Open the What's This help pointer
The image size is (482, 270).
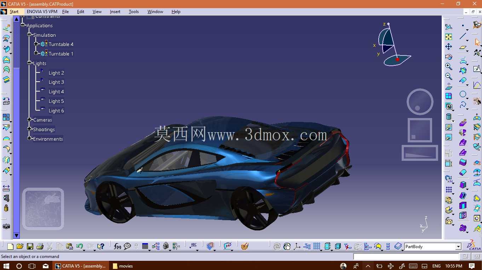click(101, 246)
